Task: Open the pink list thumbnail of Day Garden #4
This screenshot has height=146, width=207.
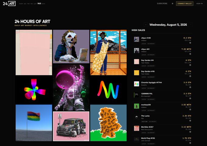Action: (x=136, y=62)
